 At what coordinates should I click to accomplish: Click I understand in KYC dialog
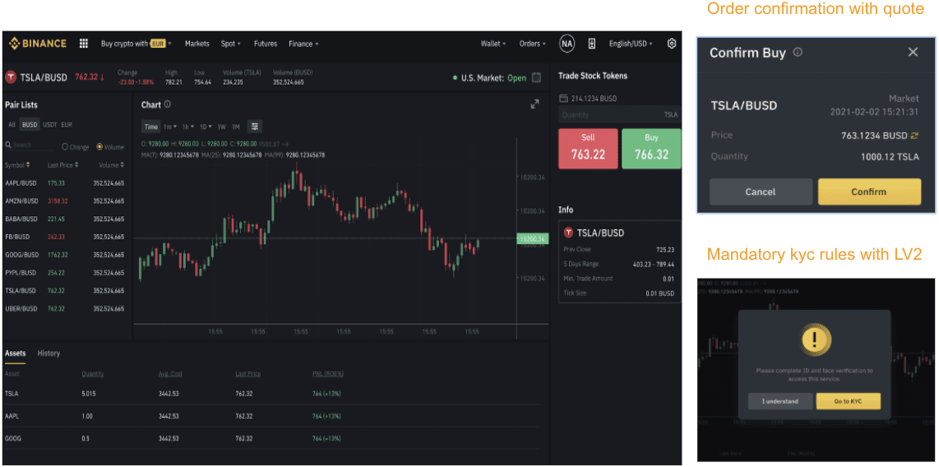[780, 401]
